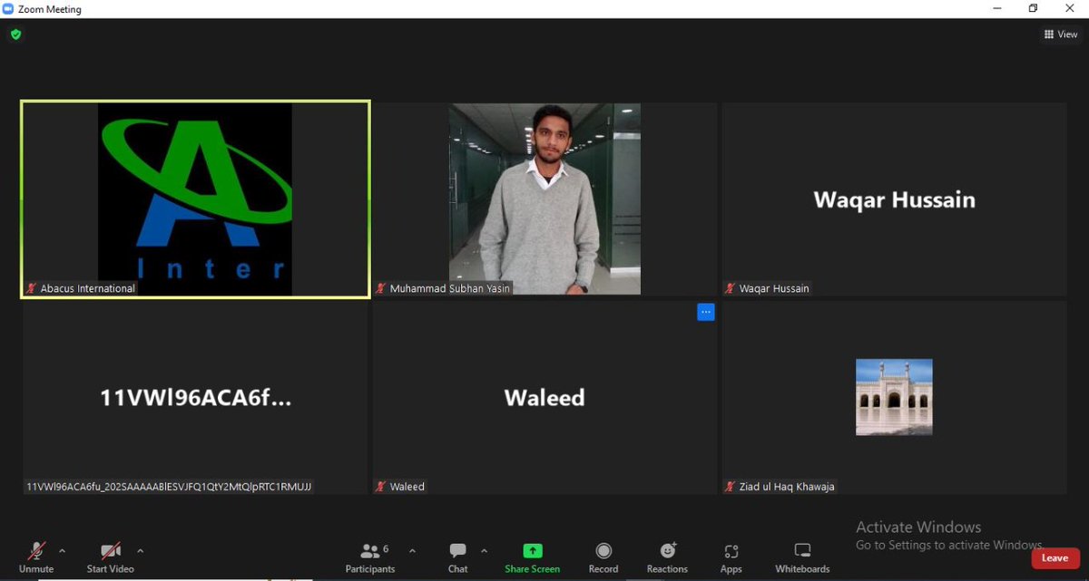Image resolution: width=1089 pixels, height=581 pixels.
Task: Click the Unmute microphone icon
Action: coord(36,550)
